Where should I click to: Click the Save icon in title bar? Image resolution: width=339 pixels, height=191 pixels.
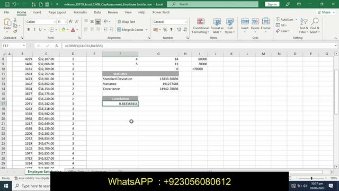[7, 4]
